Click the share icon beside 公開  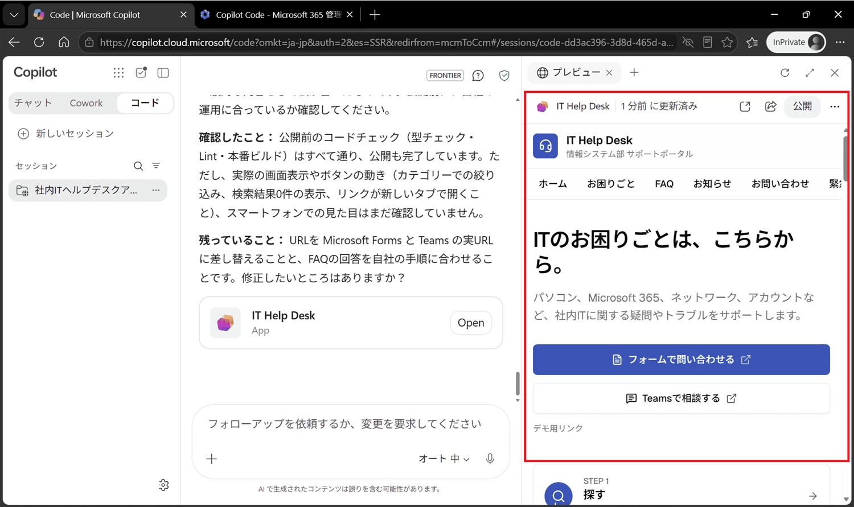click(771, 106)
